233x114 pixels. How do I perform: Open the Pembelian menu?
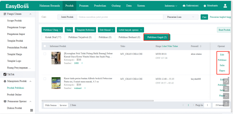pyautogui.click(x=100, y=6)
